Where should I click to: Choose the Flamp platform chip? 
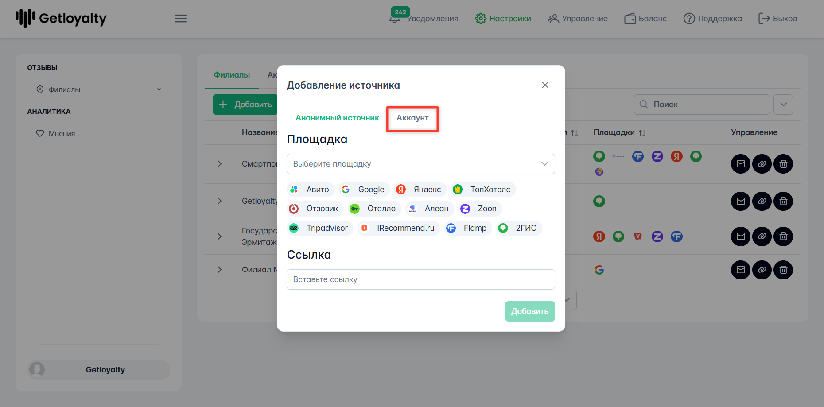(468, 228)
